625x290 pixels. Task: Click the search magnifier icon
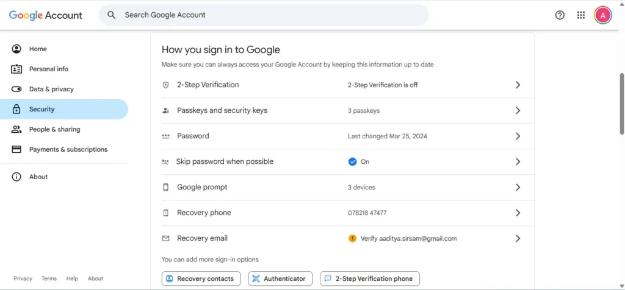[x=111, y=15]
